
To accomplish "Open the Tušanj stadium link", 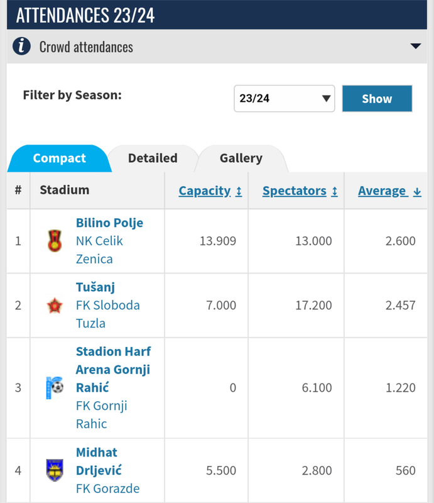I will [x=95, y=287].
